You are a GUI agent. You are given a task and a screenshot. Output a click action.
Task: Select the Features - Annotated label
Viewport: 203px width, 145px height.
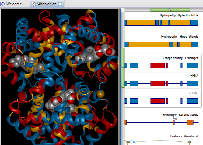[184, 136]
